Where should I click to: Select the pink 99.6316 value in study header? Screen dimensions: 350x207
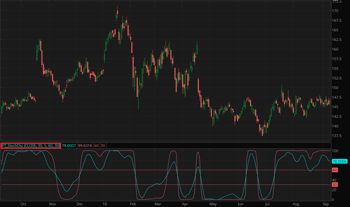tap(84, 145)
